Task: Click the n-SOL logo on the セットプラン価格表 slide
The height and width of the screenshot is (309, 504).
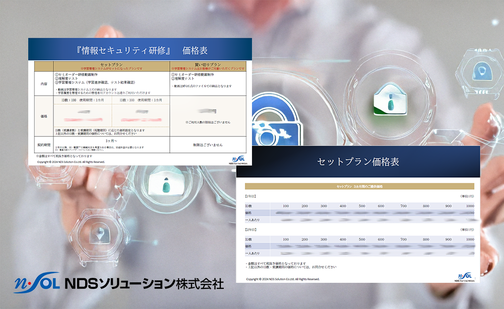Action: [x=464, y=276]
